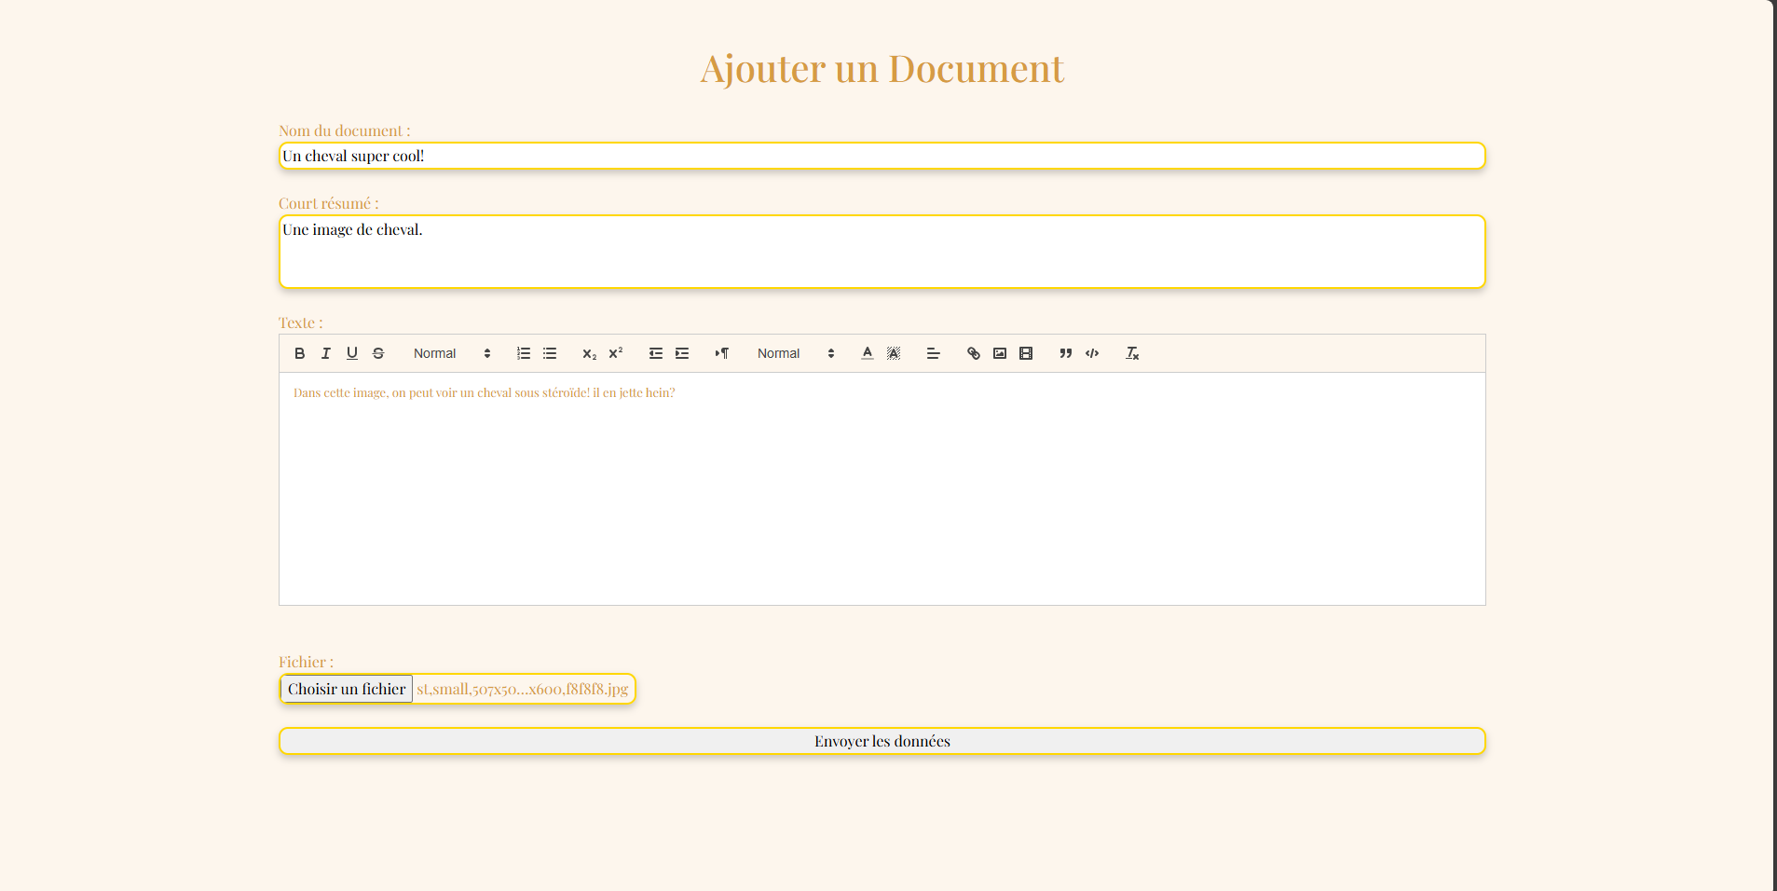The height and width of the screenshot is (891, 1777).
Task: Increase the text indent
Action: 682,353
